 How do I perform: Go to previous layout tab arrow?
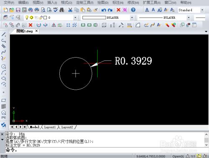point(16,127)
